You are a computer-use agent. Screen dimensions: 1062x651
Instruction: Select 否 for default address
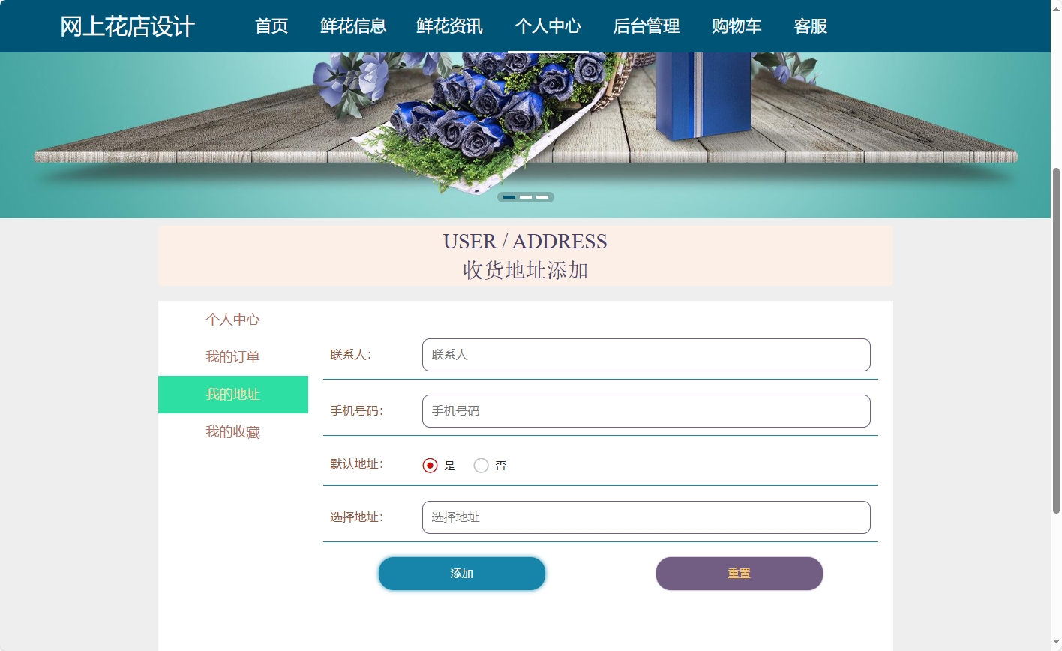(481, 465)
